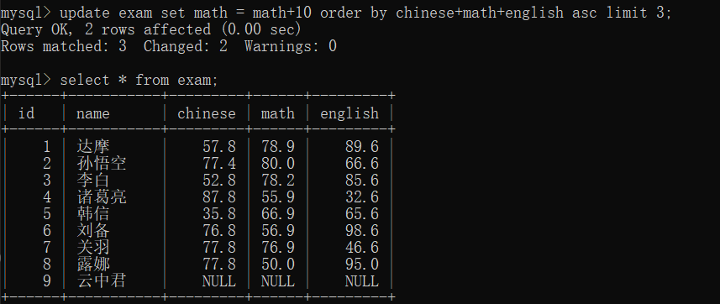Click the english score 65.6
Screen dimensions: 720x304
point(362,214)
